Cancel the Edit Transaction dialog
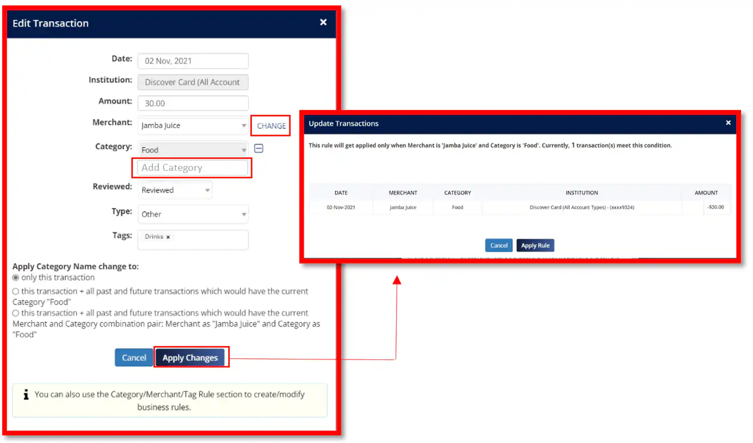 coord(134,357)
